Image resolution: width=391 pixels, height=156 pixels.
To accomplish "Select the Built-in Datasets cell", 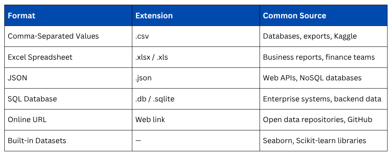I will (x=36, y=141).
